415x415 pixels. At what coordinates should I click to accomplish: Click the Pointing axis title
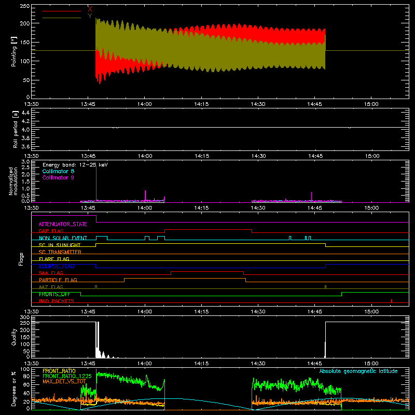click(14, 51)
